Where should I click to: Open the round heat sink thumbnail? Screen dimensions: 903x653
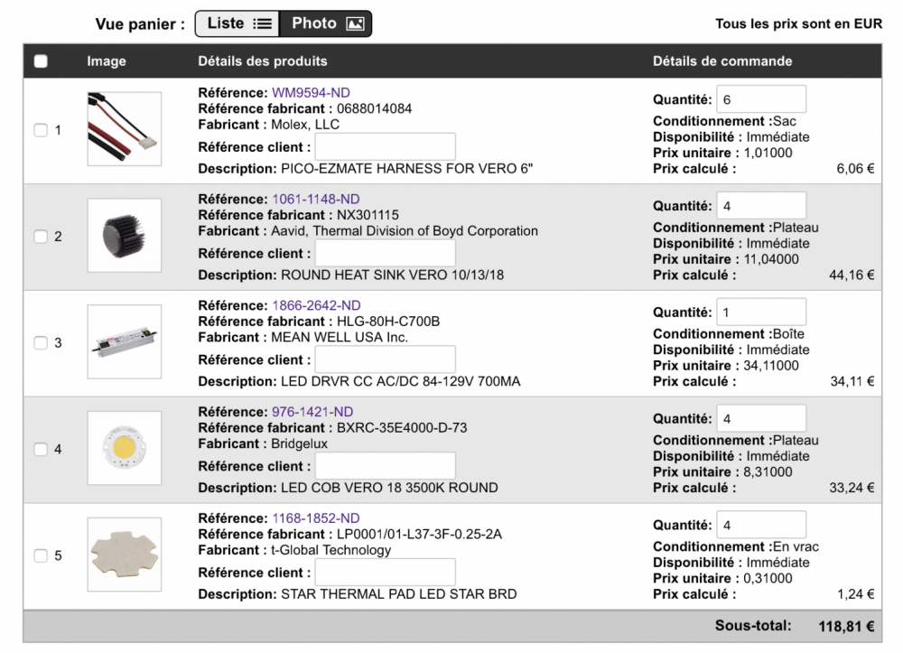[x=125, y=235]
